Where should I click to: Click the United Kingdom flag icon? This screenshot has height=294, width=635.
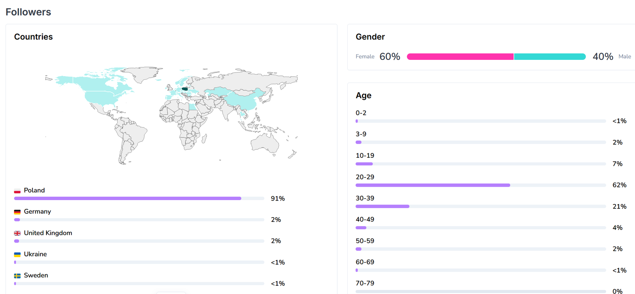point(17,233)
